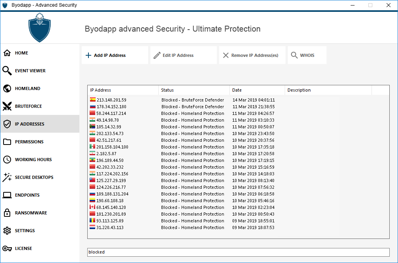Click the Homeland globe icon

click(7, 88)
